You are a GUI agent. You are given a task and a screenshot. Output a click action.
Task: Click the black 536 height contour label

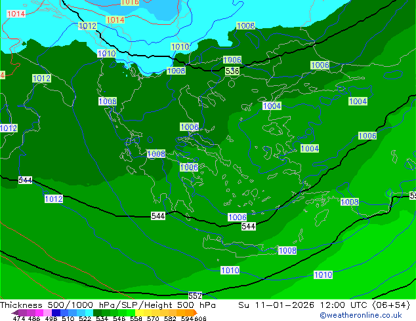click(x=232, y=71)
